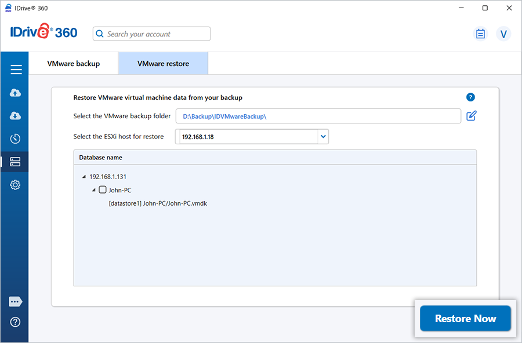Open the settings gear in sidebar

pyautogui.click(x=16, y=185)
